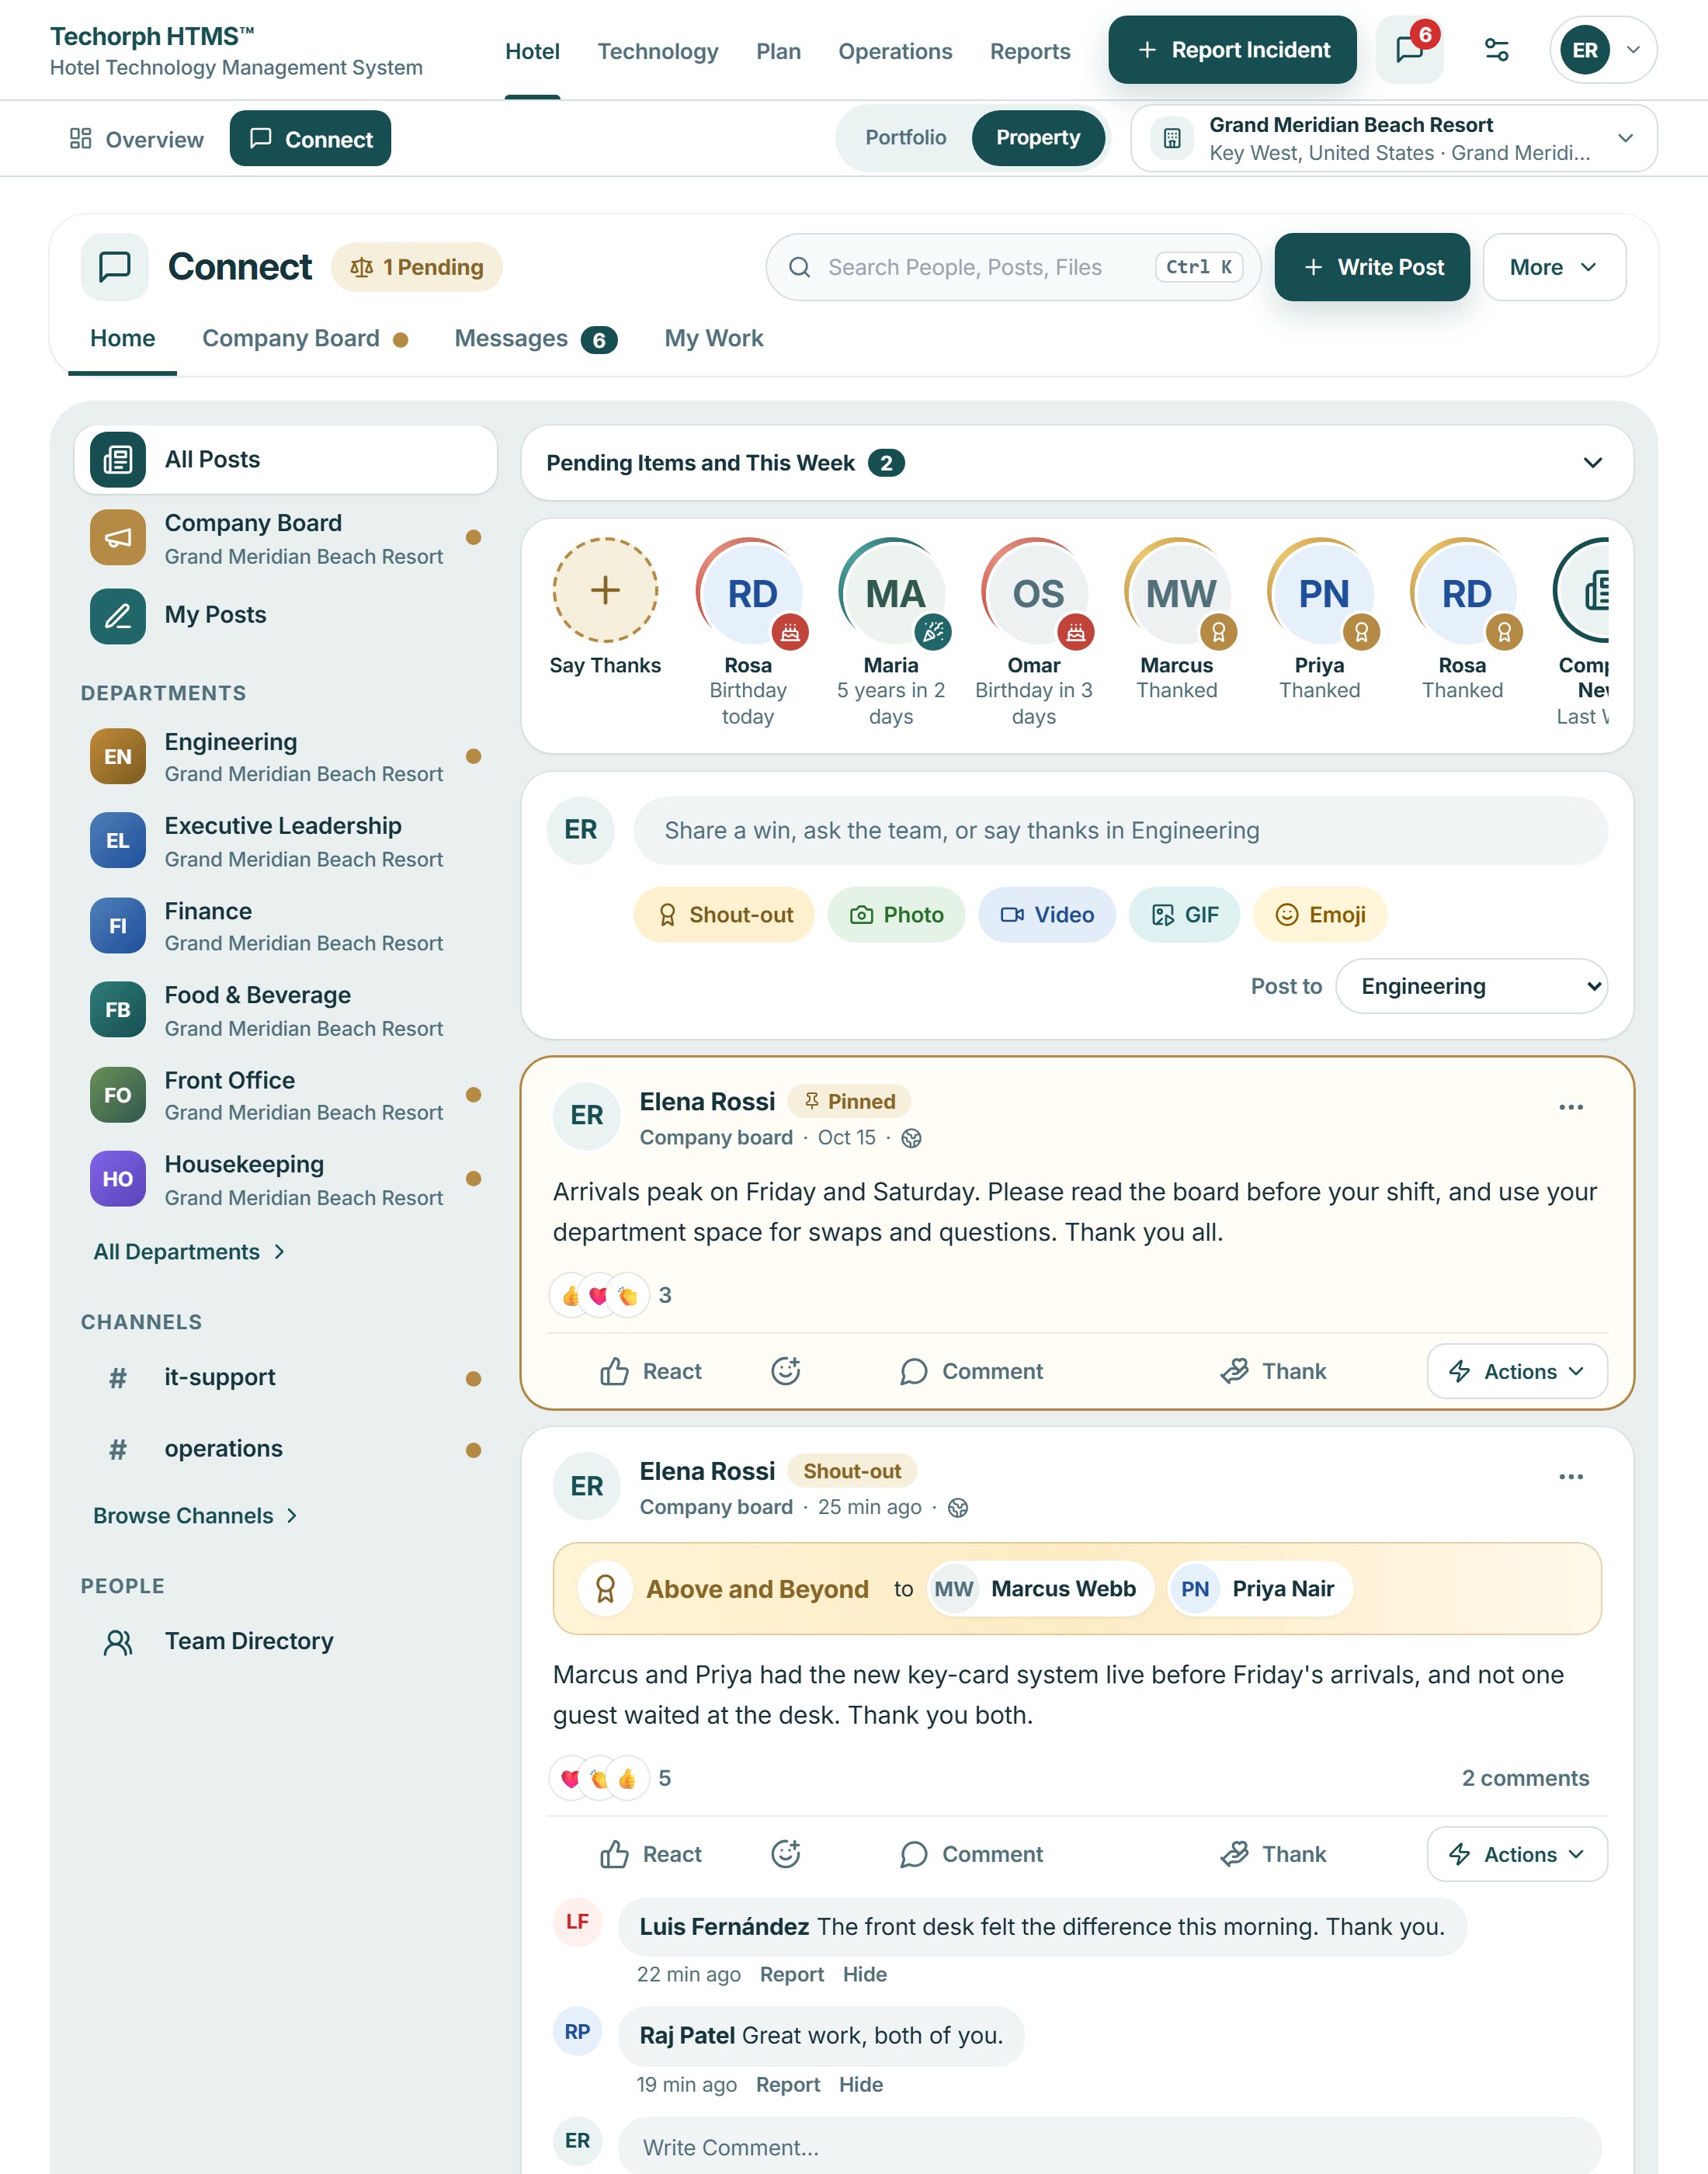Expand All Departments link
The width and height of the screenshot is (1708, 2174).
pos(189,1252)
